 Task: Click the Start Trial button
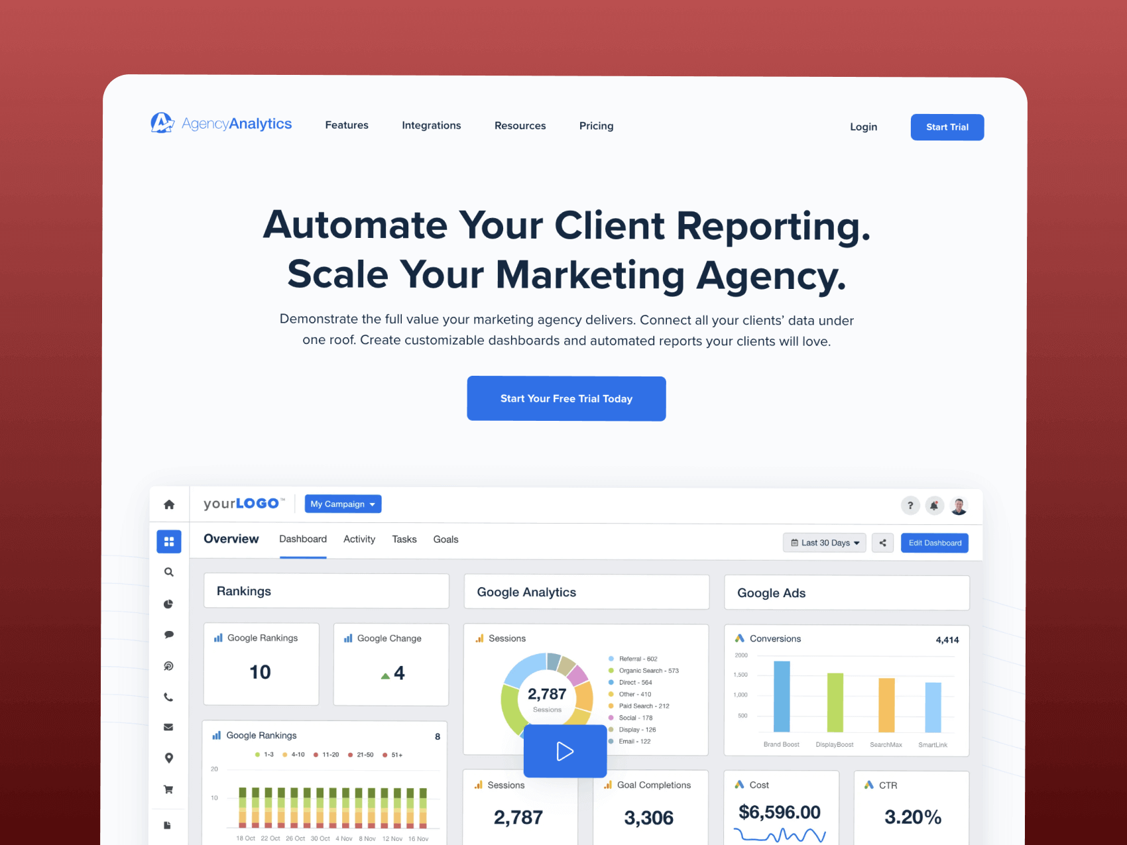(x=947, y=127)
